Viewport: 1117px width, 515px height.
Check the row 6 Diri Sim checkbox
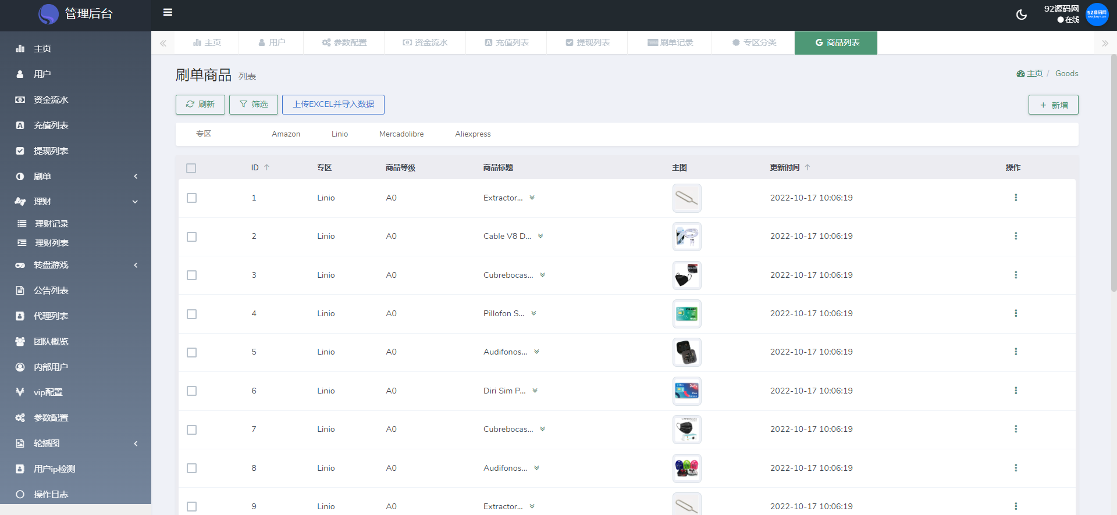click(191, 391)
